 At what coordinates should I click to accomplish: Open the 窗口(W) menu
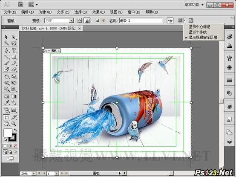pyautogui.click(x=134, y=12)
